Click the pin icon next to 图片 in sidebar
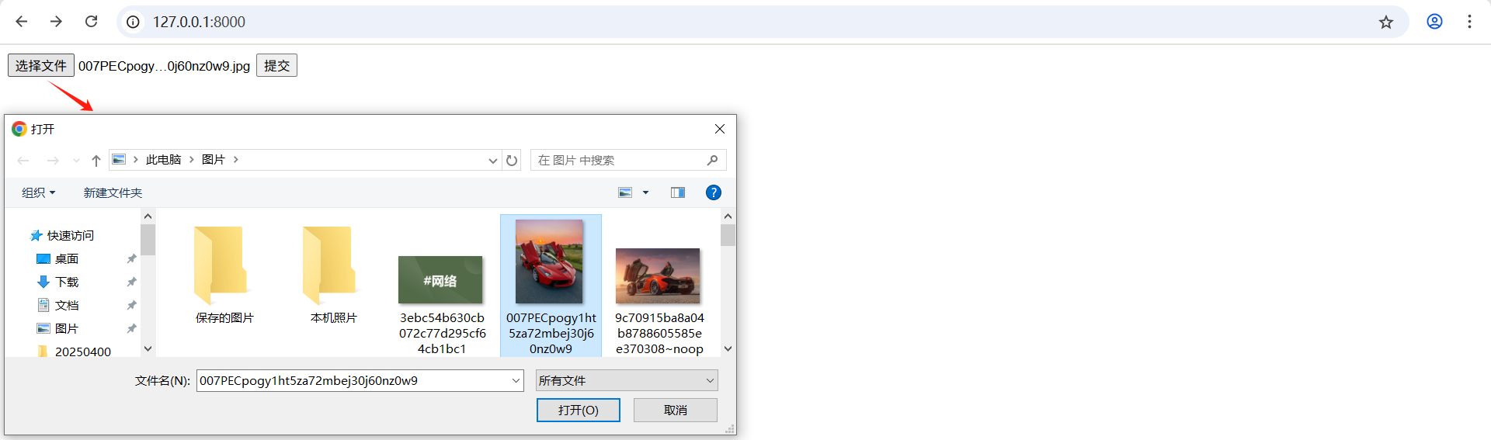 (131, 328)
